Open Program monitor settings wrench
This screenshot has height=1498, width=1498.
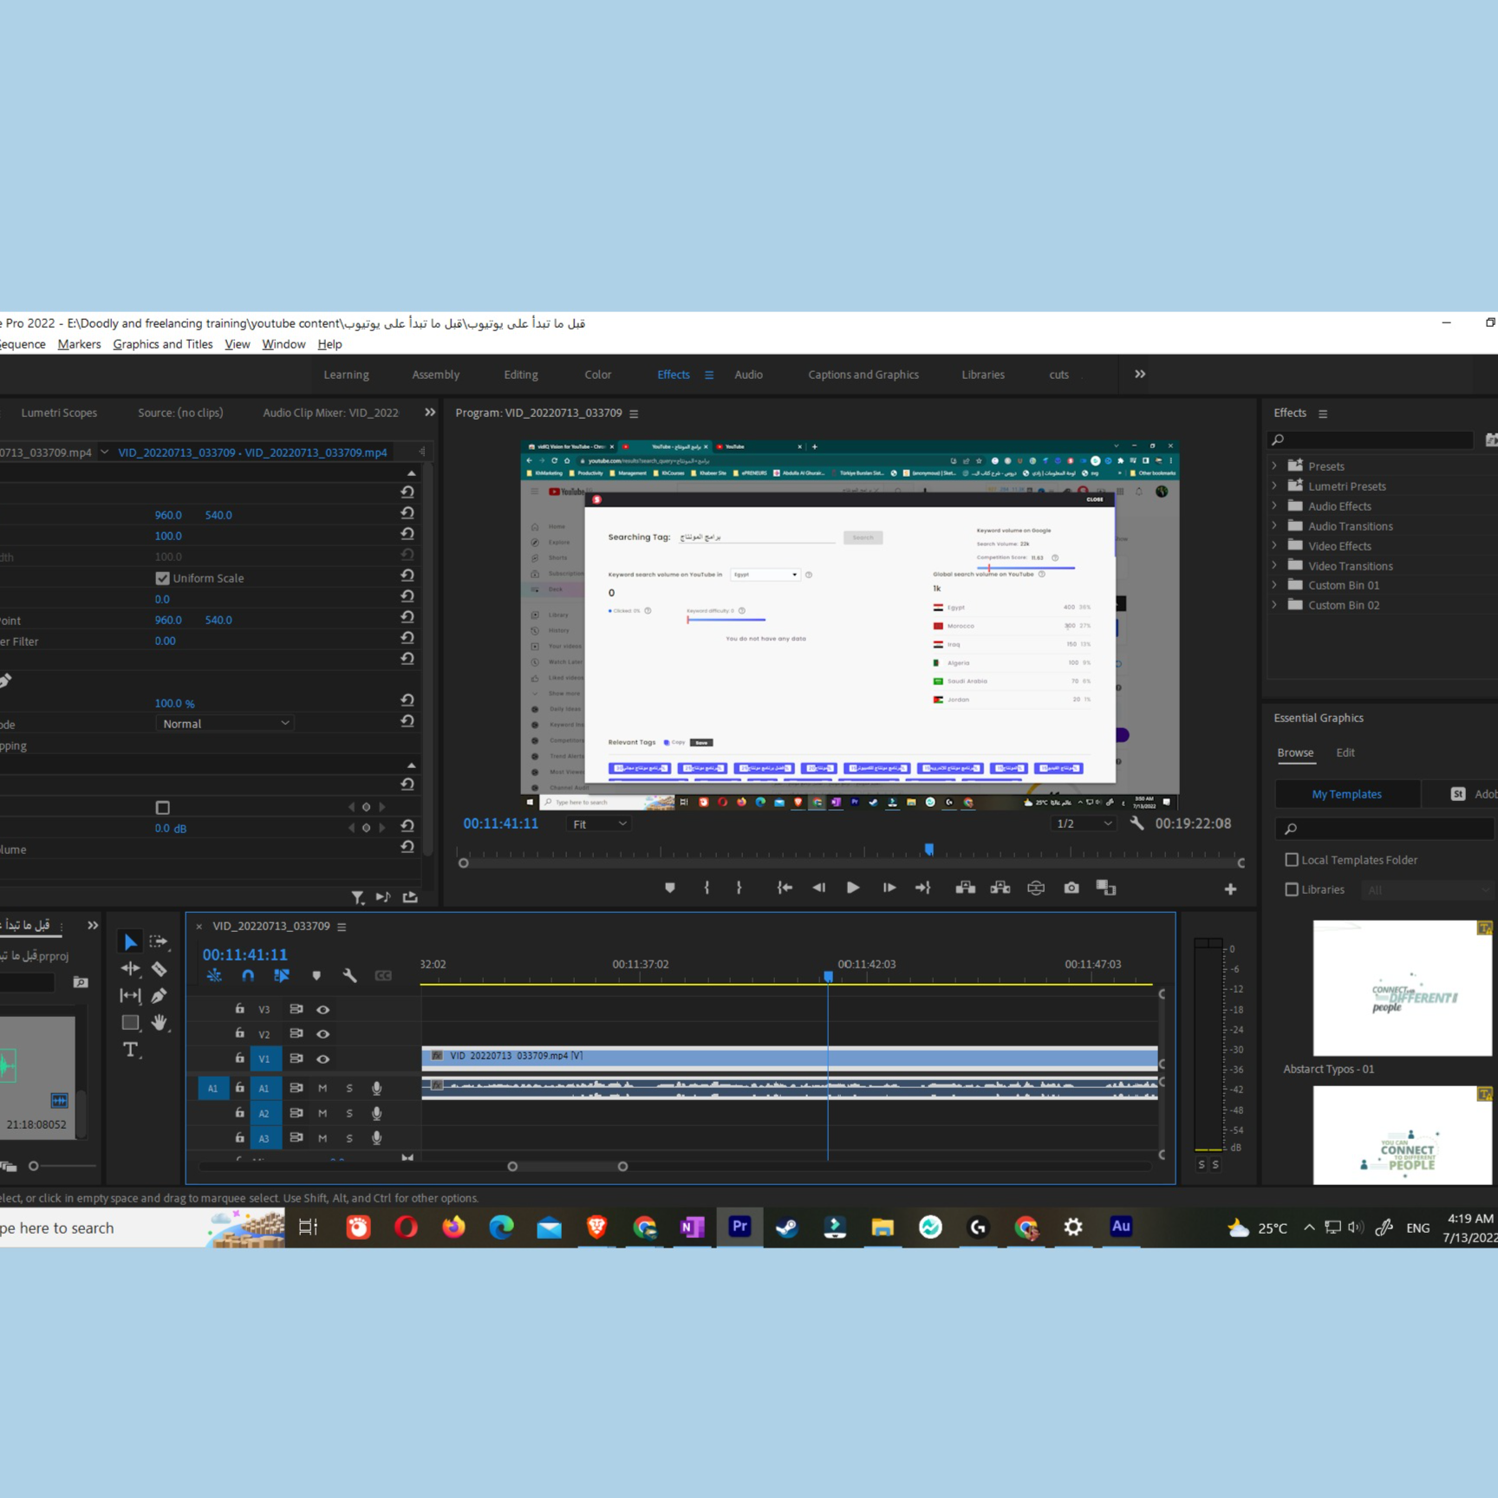(1137, 824)
